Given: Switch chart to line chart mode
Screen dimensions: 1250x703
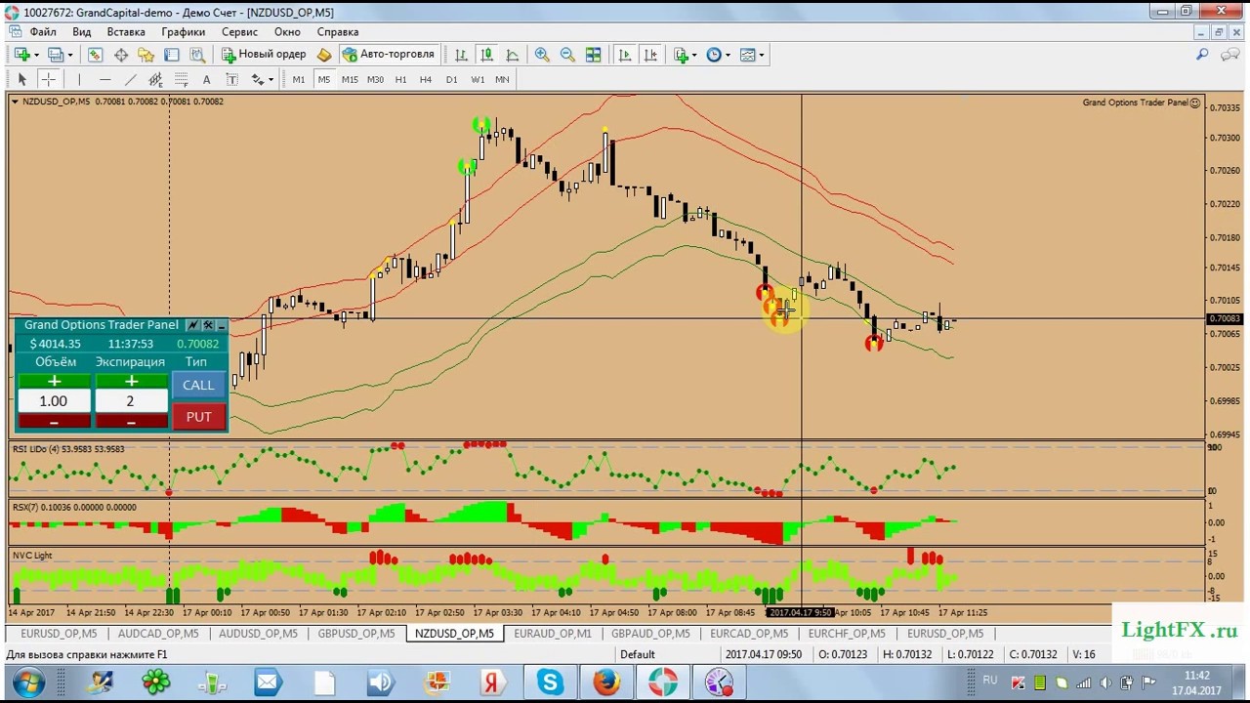Looking at the screenshot, I should point(512,55).
